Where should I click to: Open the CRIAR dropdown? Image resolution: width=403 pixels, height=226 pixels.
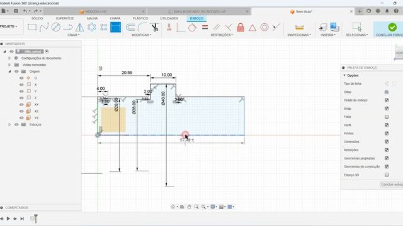74,35
